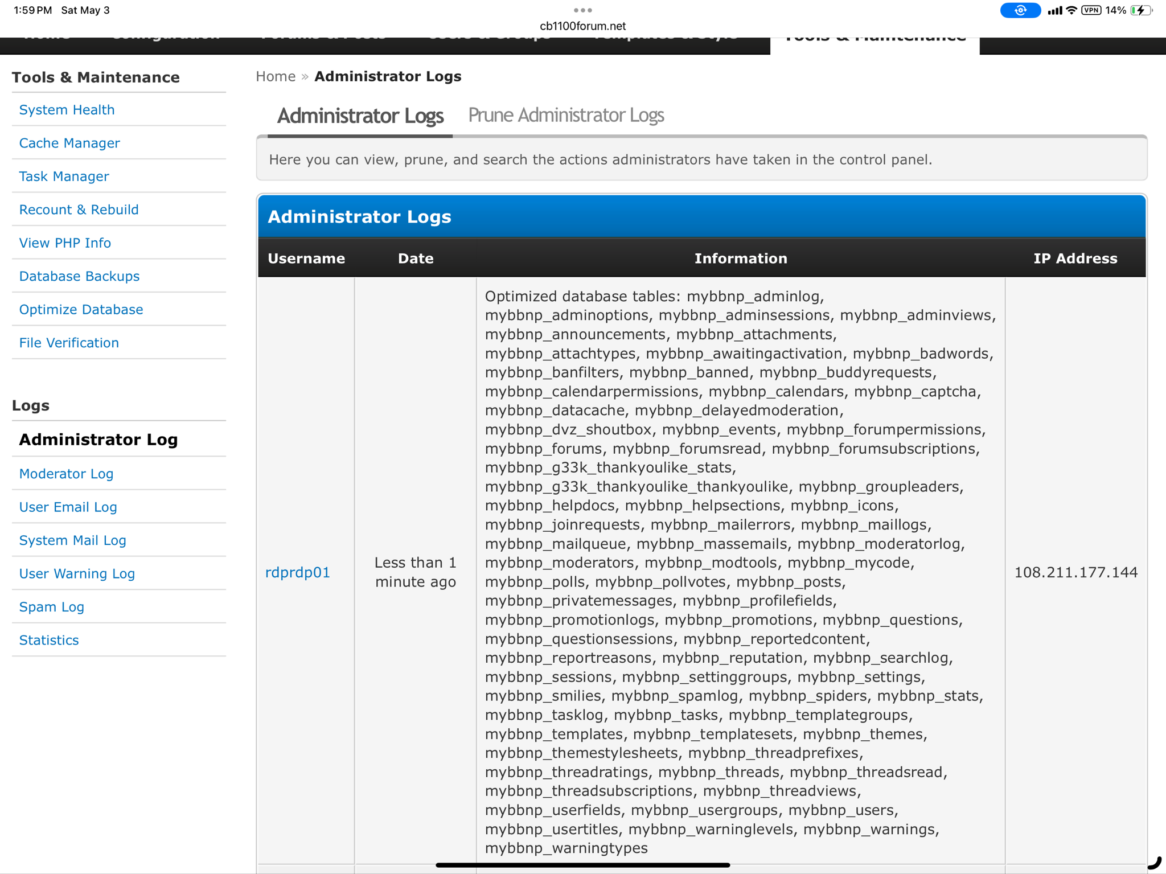Click Home in the breadcrumb
The width and height of the screenshot is (1166, 874).
click(x=276, y=76)
